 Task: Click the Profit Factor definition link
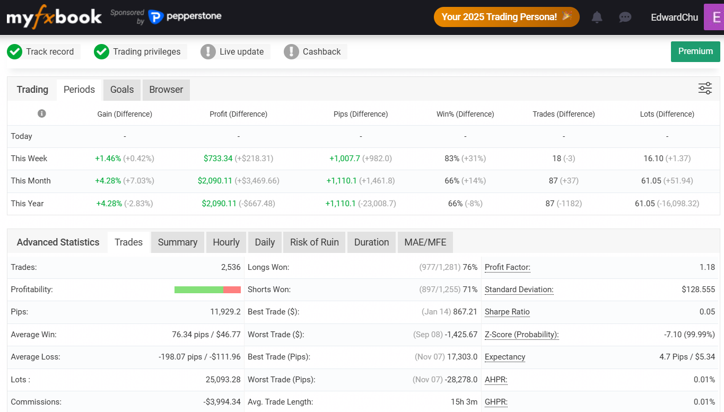507,267
